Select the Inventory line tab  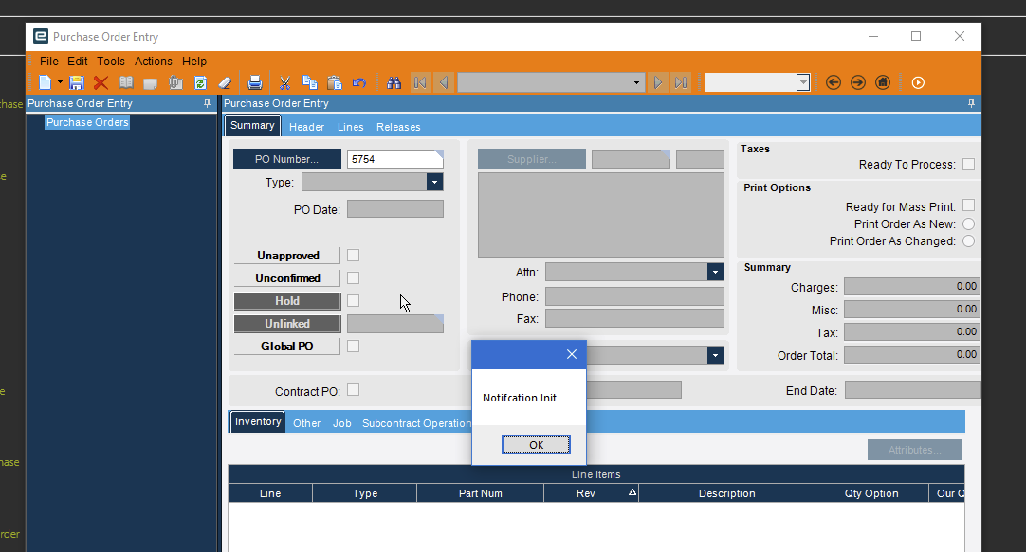click(258, 422)
